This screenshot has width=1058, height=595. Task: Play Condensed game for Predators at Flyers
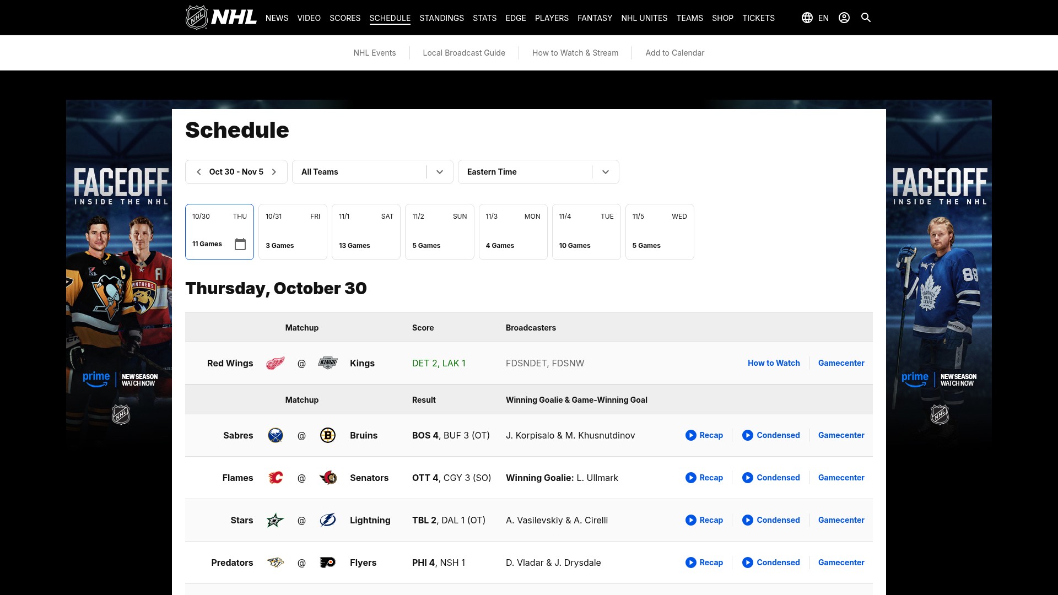click(x=771, y=562)
